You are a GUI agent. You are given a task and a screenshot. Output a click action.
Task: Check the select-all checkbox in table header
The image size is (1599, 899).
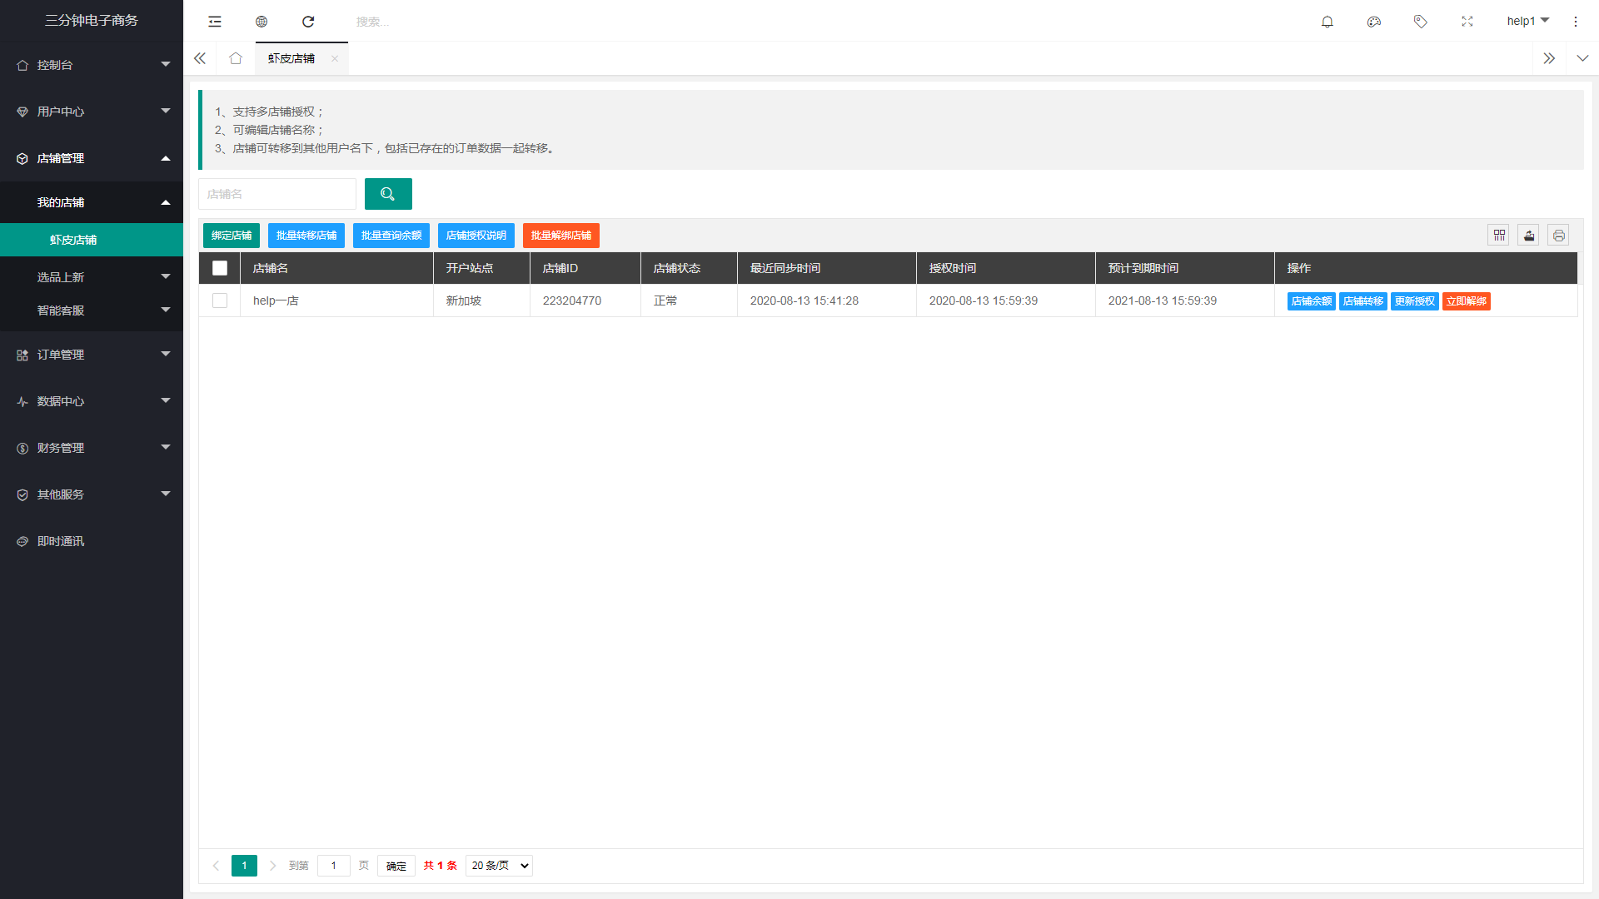[220, 268]
